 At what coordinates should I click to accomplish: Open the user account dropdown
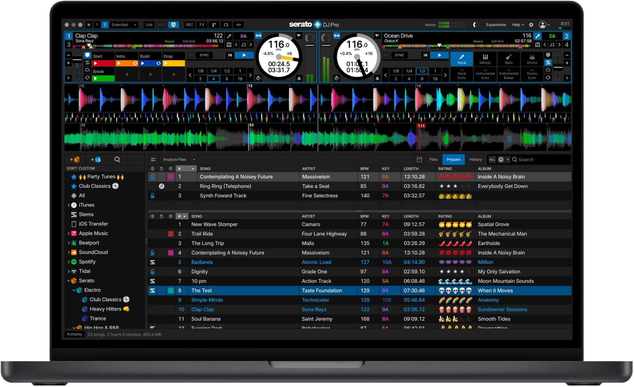coord(544,25)
